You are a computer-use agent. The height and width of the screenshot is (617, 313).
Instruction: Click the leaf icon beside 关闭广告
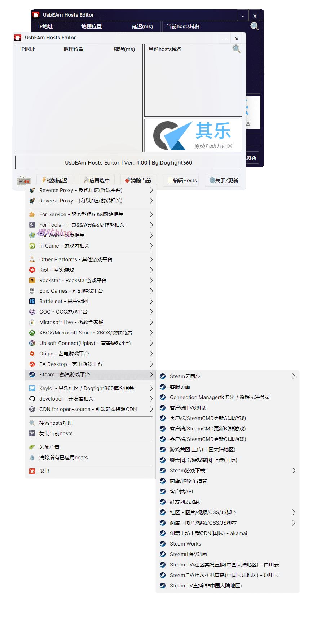pos(32,447)
